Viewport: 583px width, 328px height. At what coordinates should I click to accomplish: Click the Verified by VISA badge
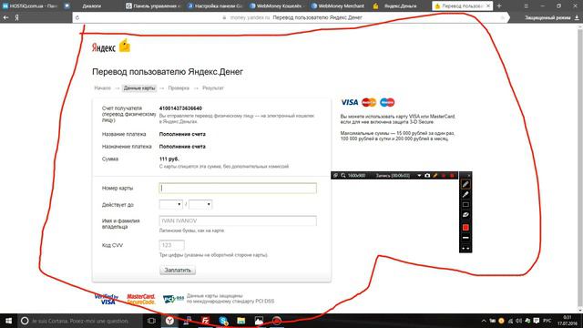click(107, 299)
